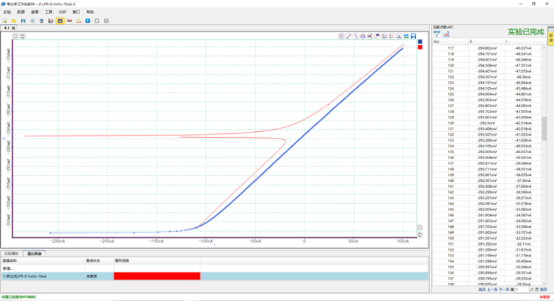554x301 pixels.
Task: Open the 分析 menu
Action: tap(62, 12)
